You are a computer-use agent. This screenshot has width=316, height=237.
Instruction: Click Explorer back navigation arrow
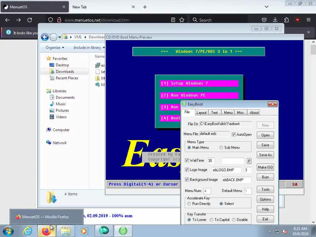tap(45, 37)
